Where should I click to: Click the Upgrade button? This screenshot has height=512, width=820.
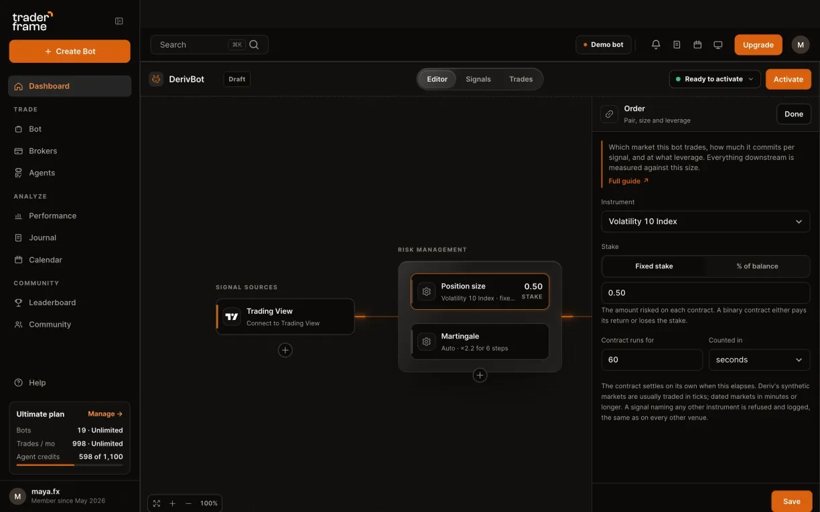(x=758, y=45)
